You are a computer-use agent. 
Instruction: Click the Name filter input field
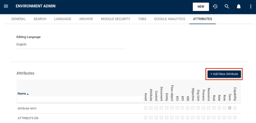[x=80, y=99]
